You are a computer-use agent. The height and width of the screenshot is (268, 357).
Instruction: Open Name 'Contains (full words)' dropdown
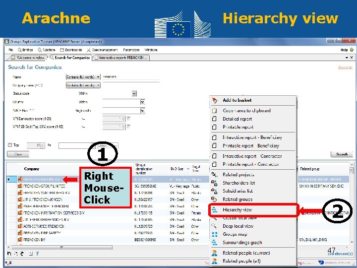click(x=83, y=77)
